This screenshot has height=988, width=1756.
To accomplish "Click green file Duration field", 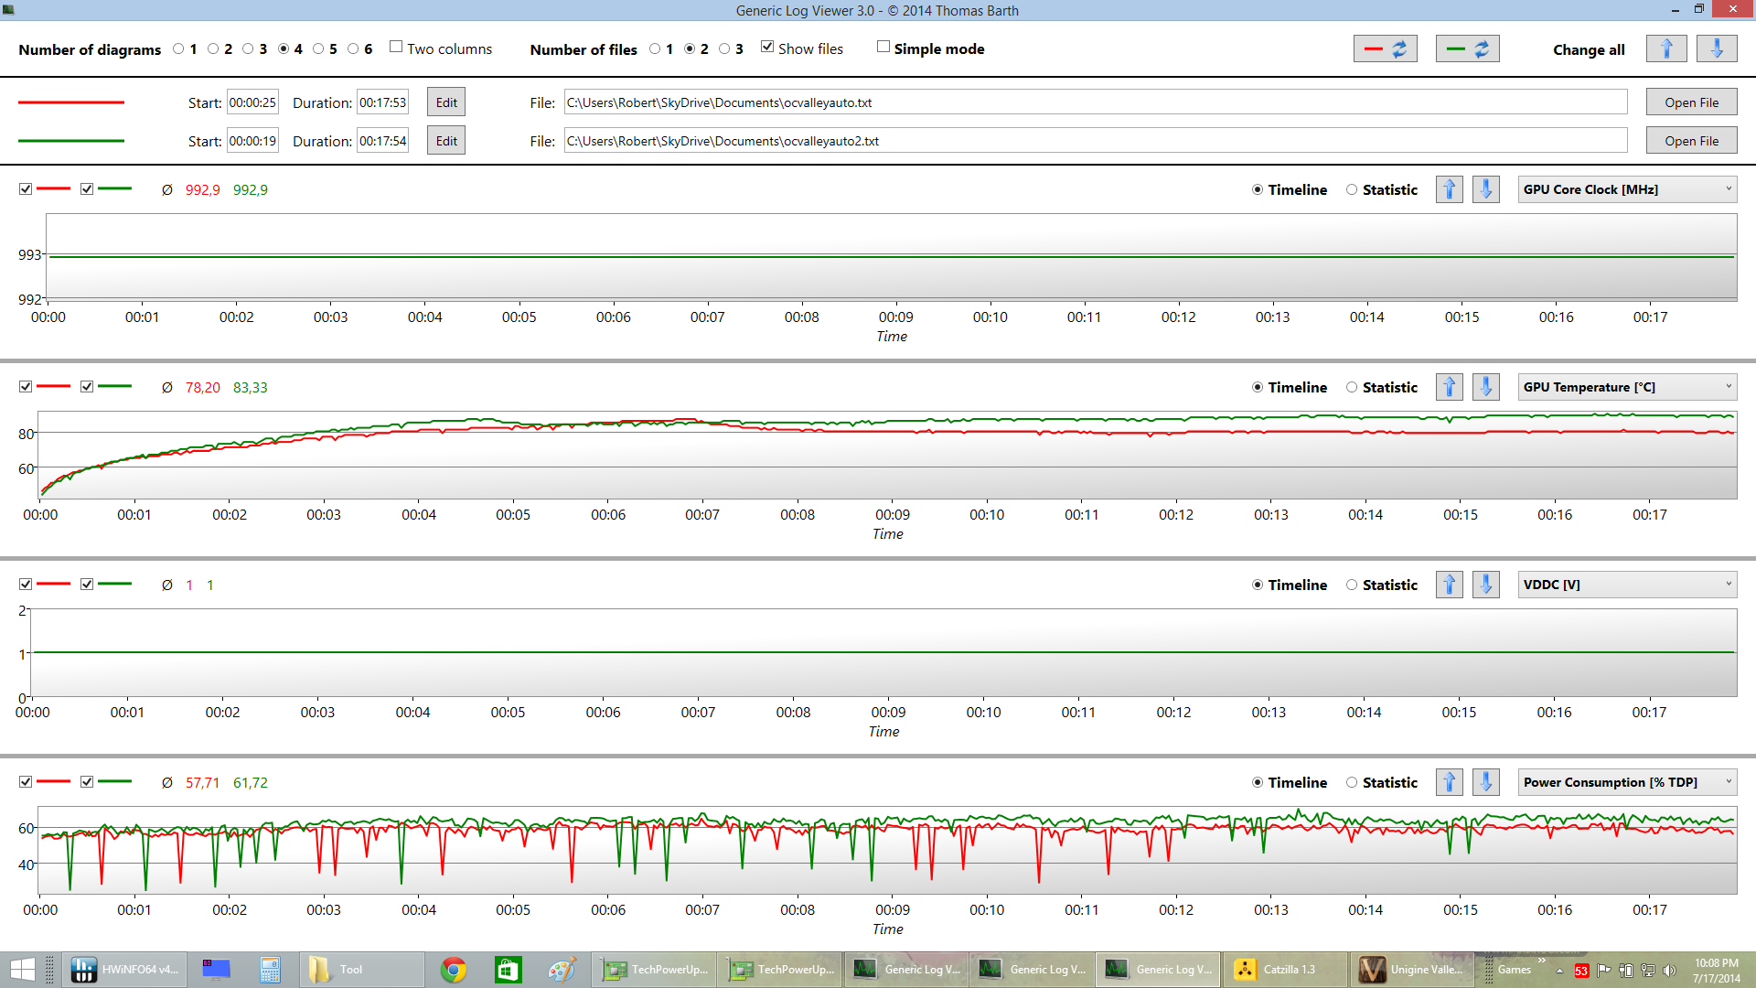I will click(x=382, y=141).
